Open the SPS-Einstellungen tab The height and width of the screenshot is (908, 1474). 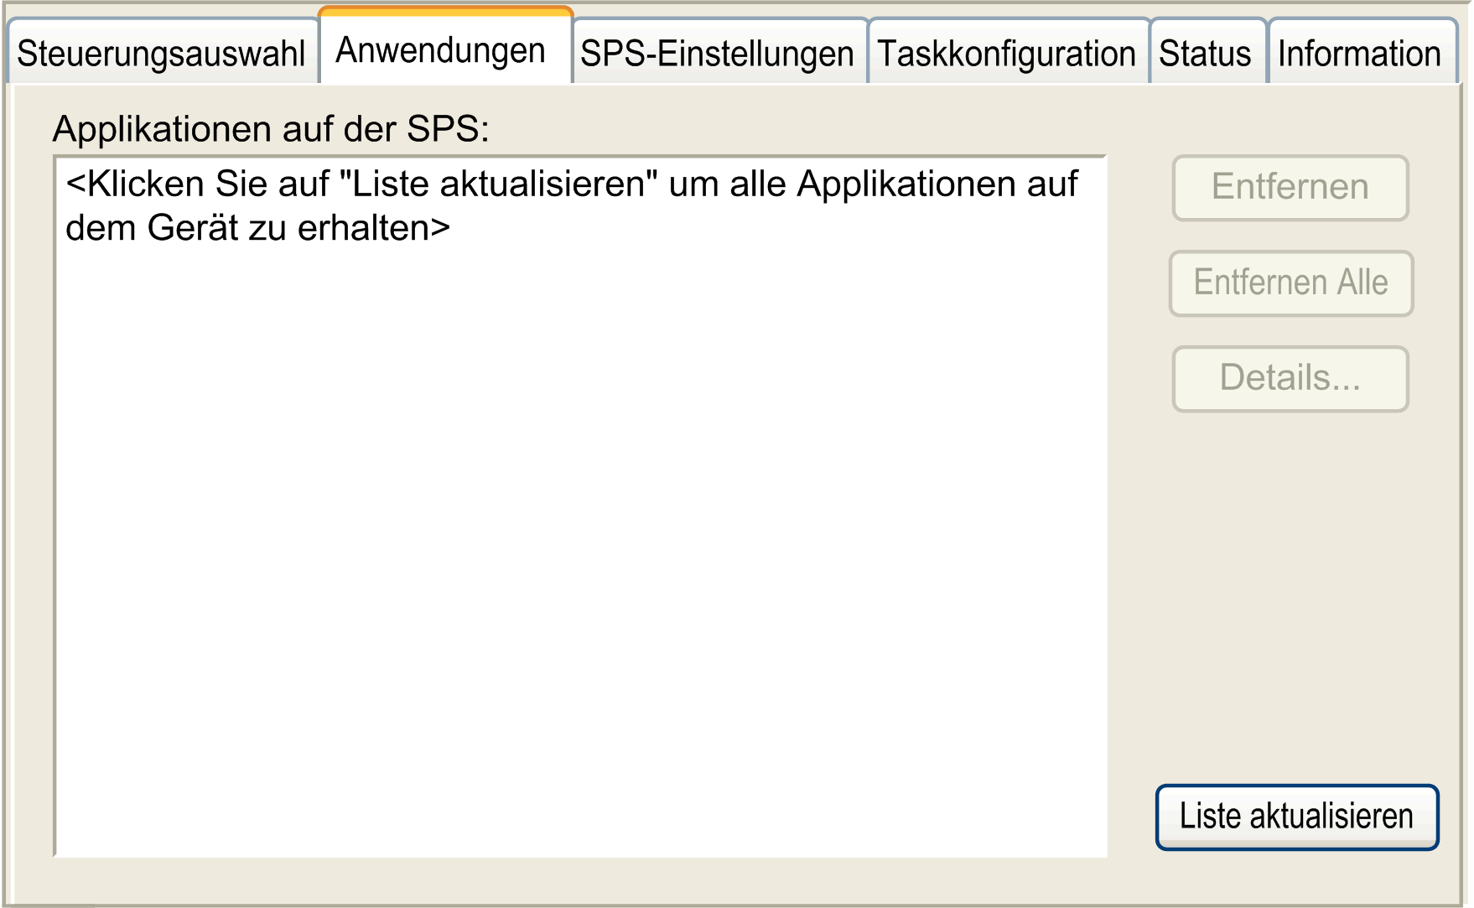pos(717,54)
